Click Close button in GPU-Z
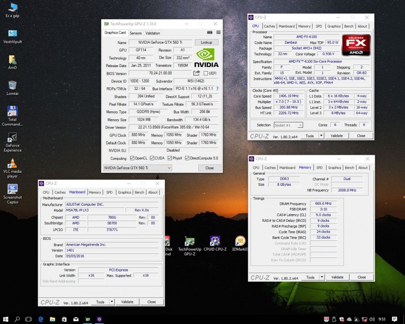This screenshot has width=405, height=324. pyautogui.click(x=209, y=168)
